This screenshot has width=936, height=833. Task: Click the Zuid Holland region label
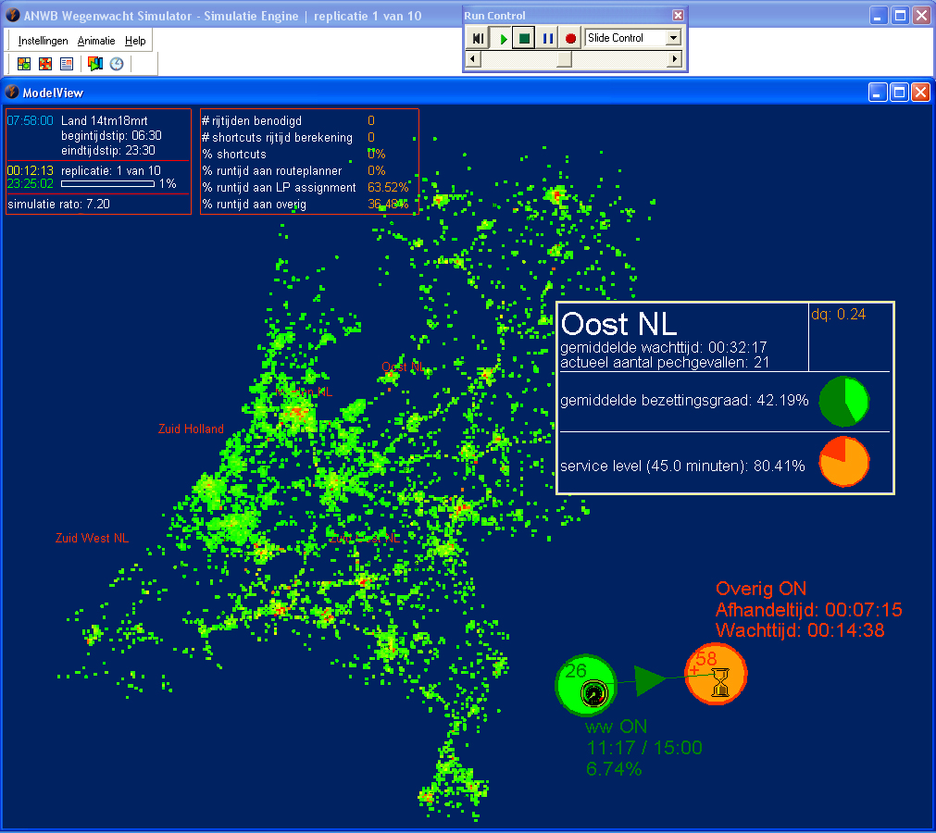(x=191, y=429)
